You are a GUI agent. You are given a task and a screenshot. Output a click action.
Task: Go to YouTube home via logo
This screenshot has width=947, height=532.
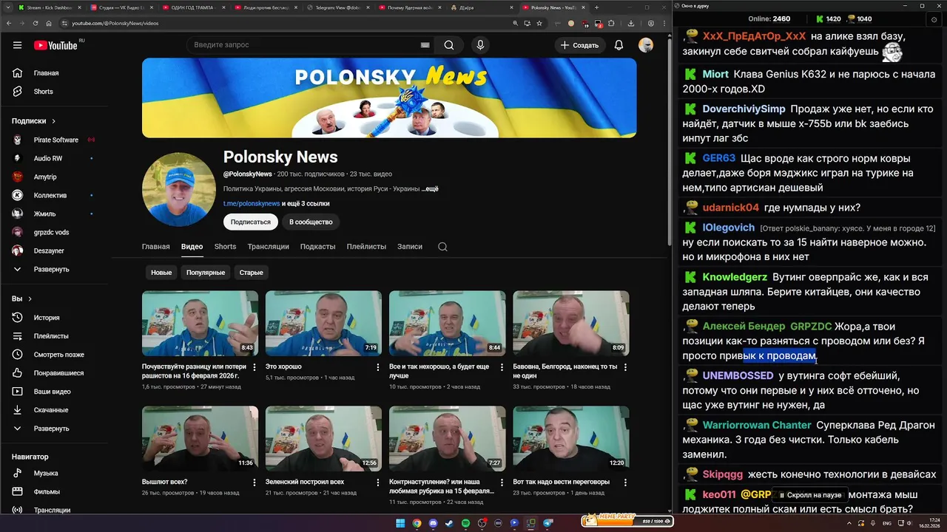tap(55, 45)
